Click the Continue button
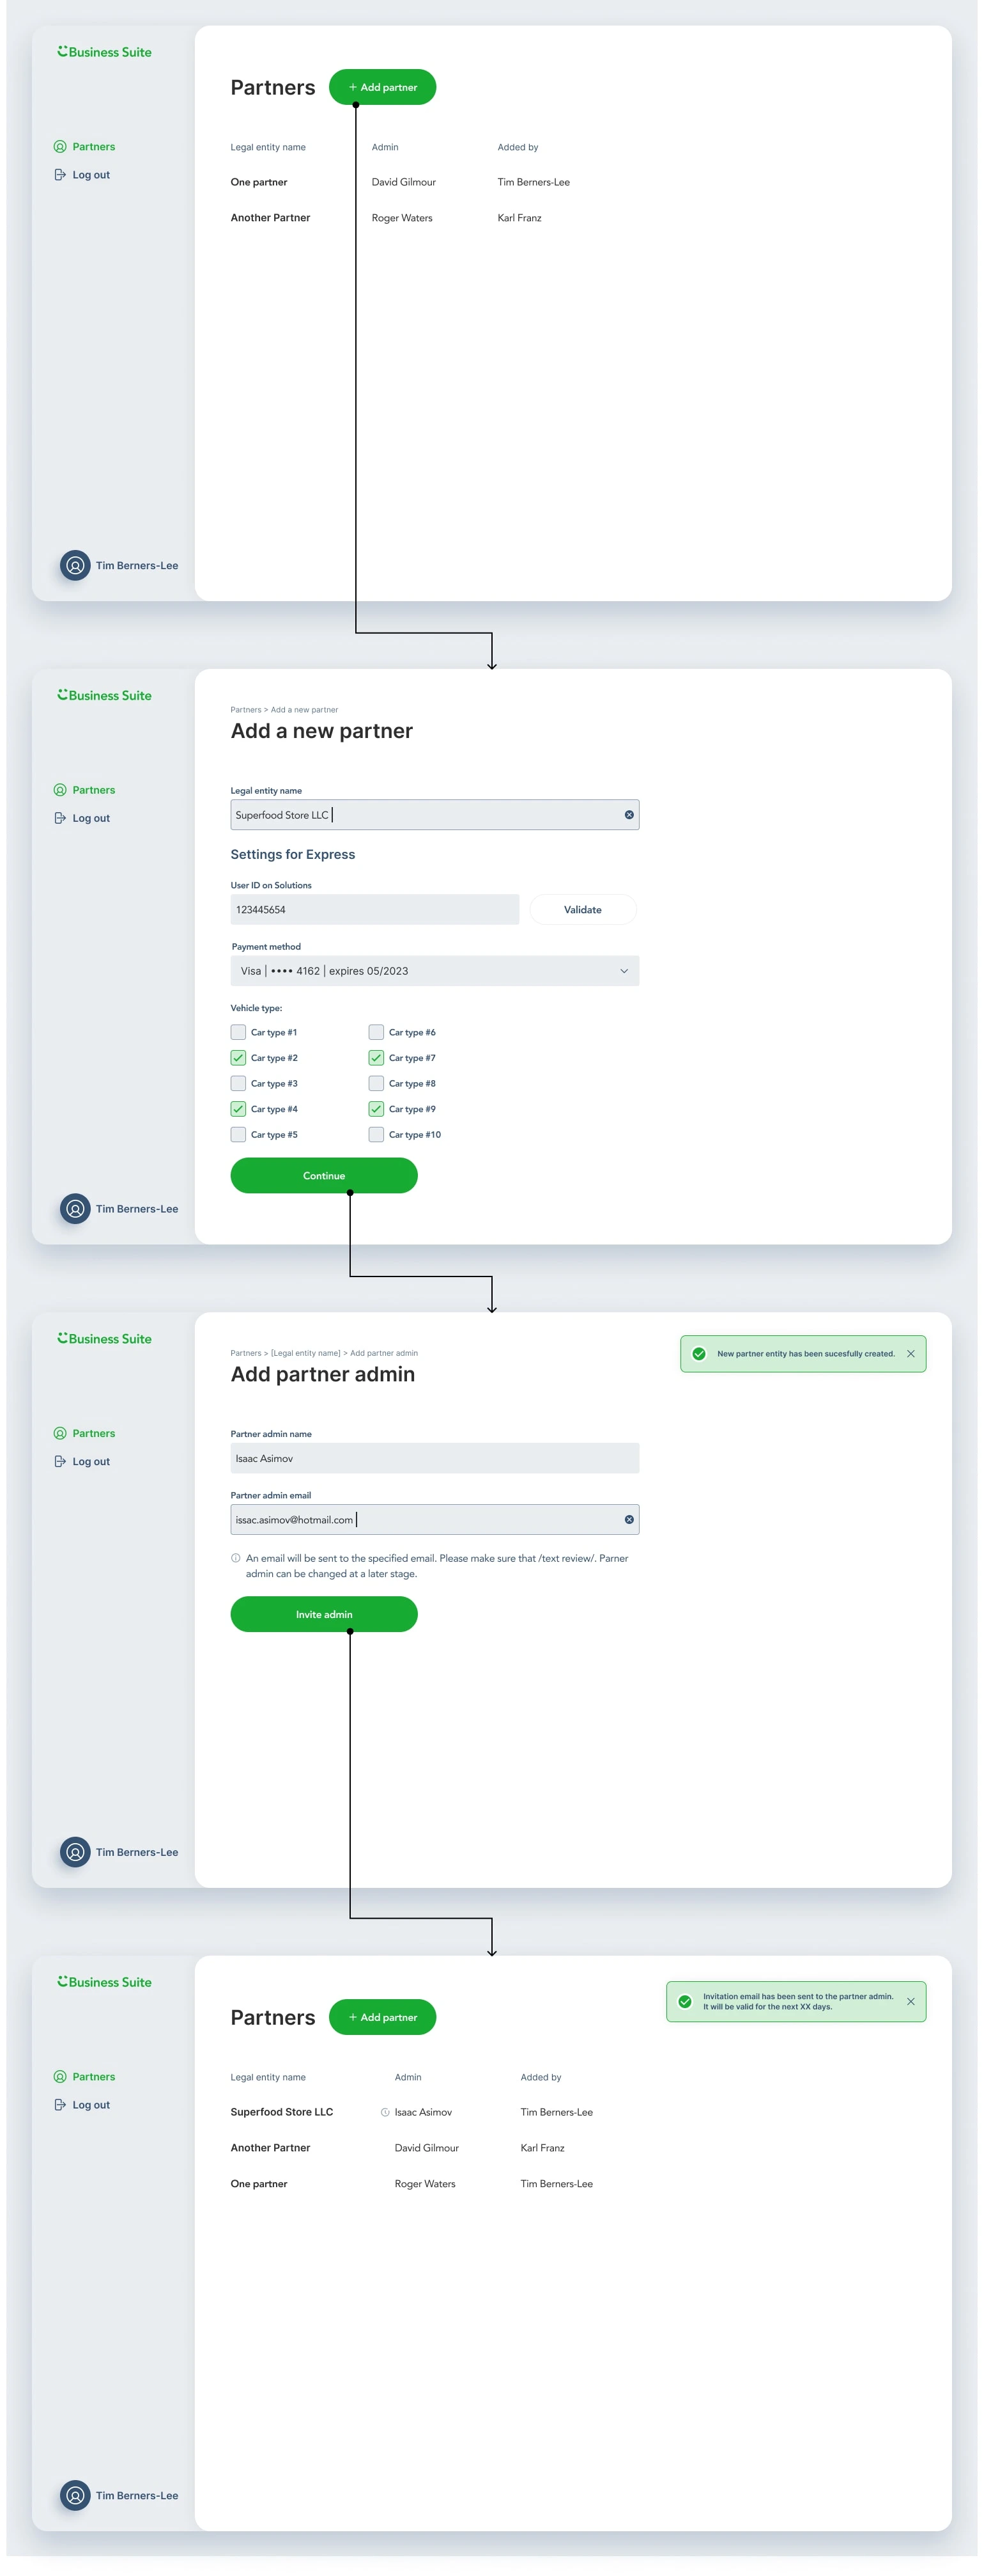The width and height of the screenshot is (984, 2576). tap(324, 1176)
